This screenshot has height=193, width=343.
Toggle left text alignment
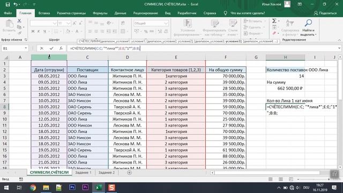point(90,32)
